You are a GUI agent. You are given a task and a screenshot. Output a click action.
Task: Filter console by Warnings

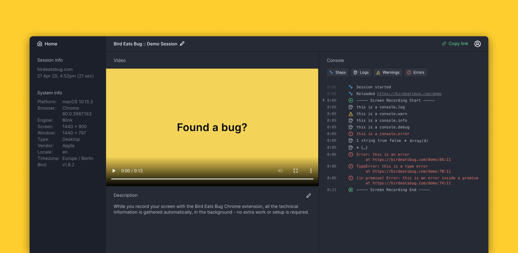(388, 73)
